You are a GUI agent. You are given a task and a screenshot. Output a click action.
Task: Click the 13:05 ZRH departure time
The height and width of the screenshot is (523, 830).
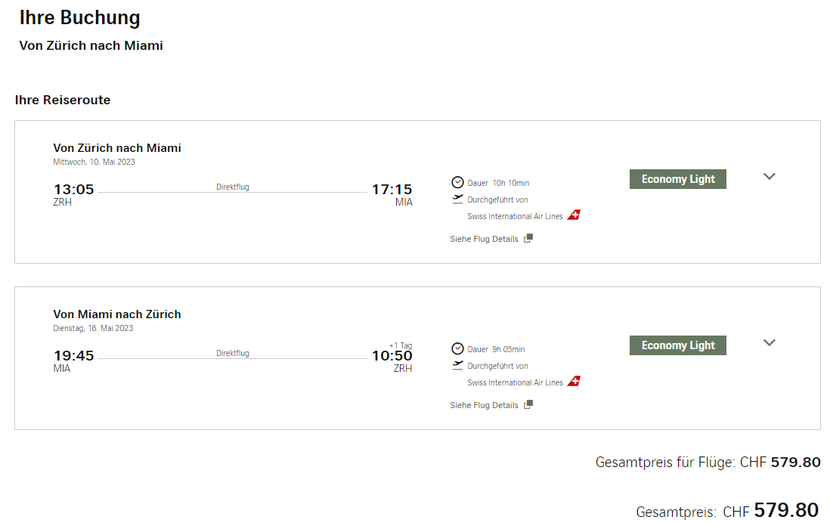pyautogui.click(x=73, y=189)
